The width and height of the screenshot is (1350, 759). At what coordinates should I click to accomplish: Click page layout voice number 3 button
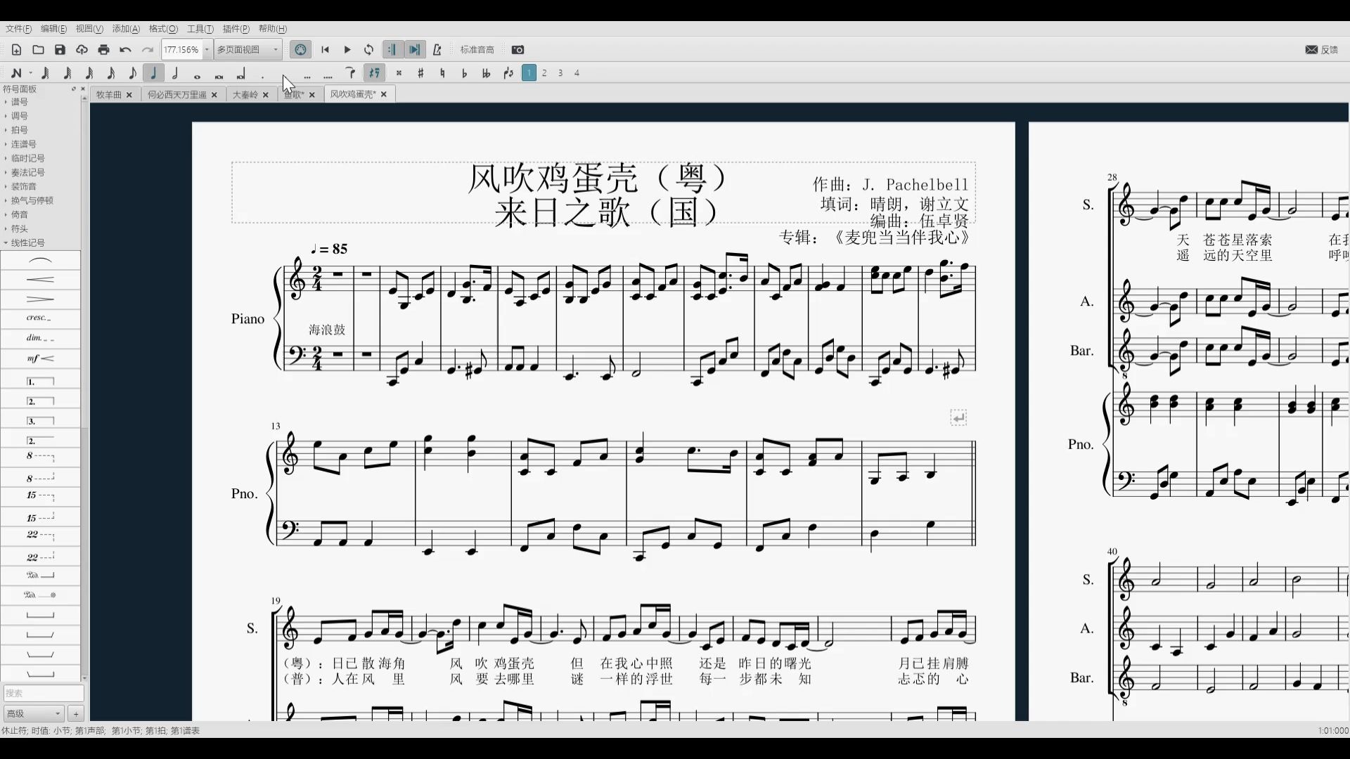pyautogui.click(x=561, y=73)
